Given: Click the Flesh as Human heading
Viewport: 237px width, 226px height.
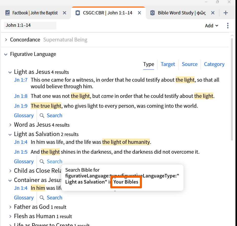Looking at the screenshot, I should pos(34,216).
